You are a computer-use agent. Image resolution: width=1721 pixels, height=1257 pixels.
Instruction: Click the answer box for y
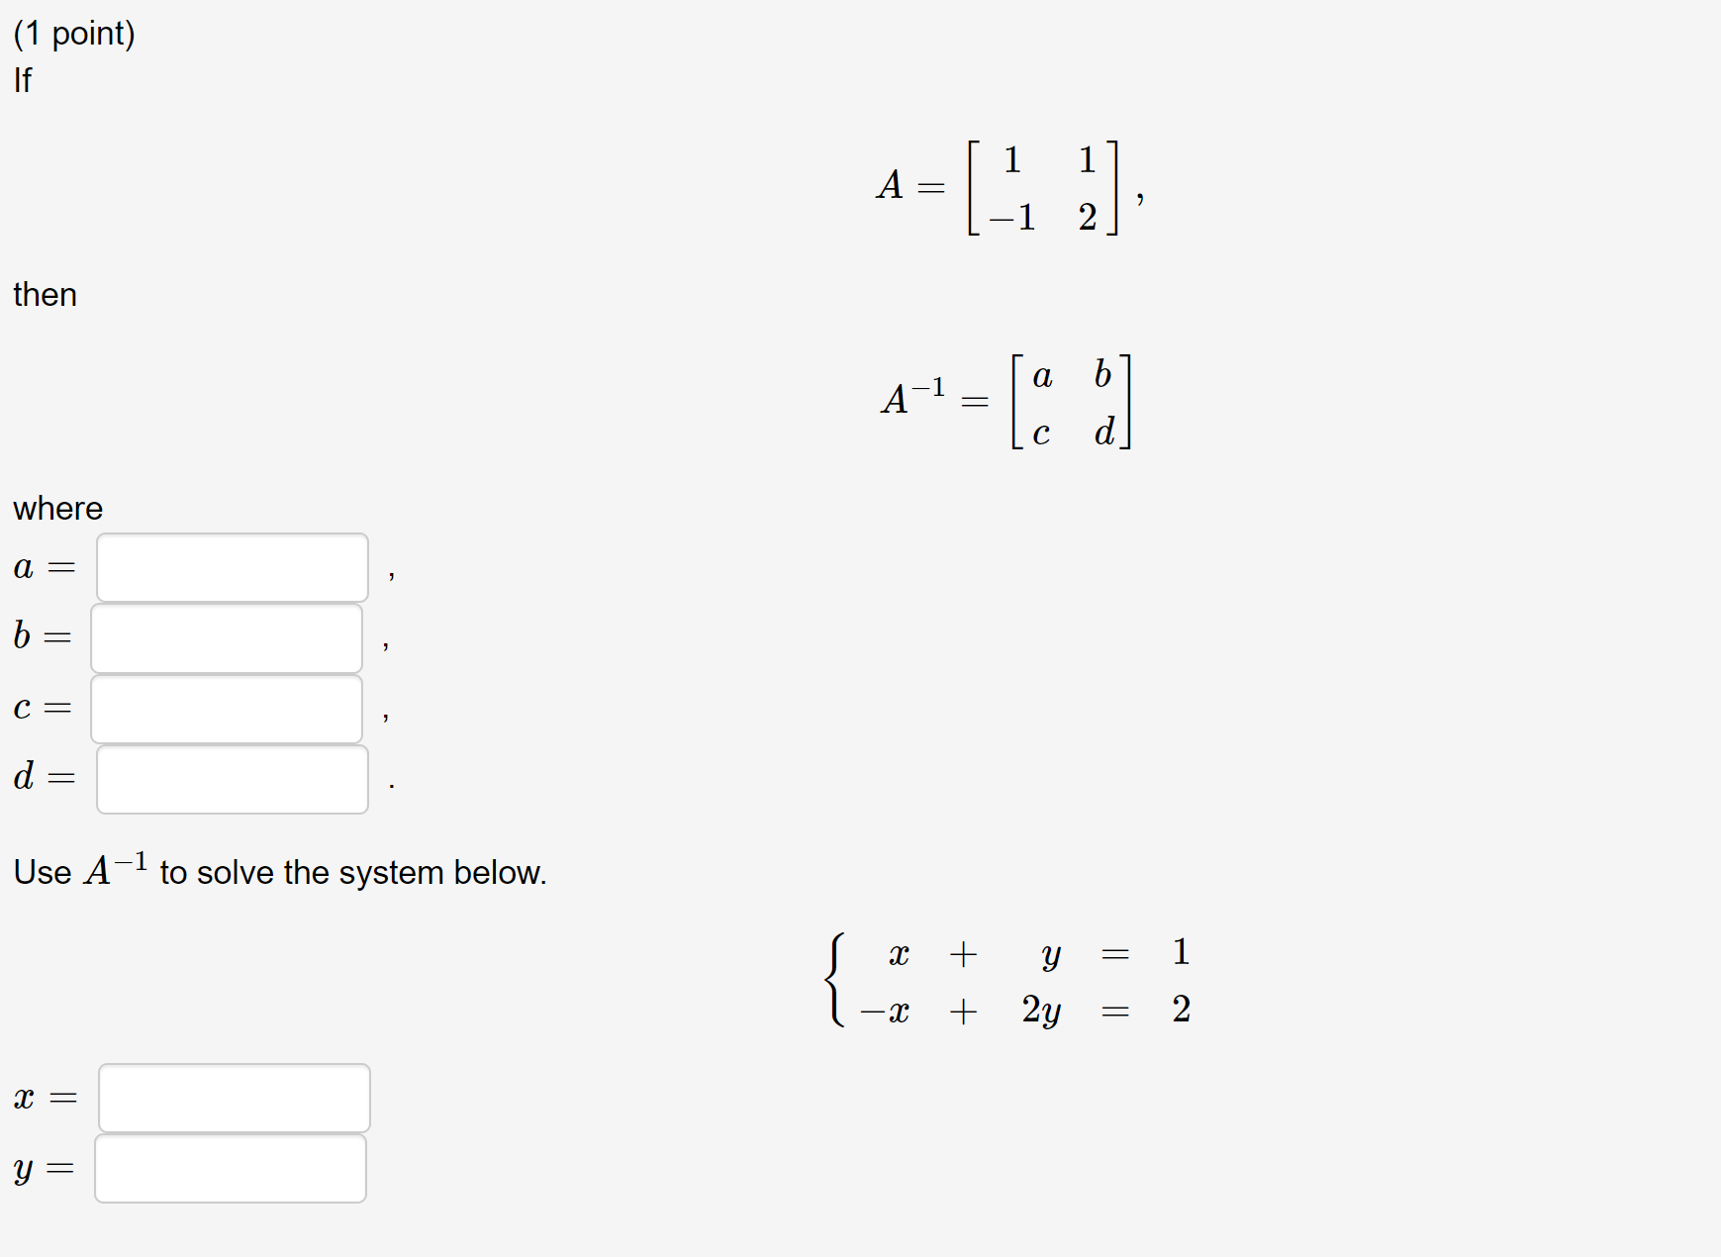[231, 1168]
